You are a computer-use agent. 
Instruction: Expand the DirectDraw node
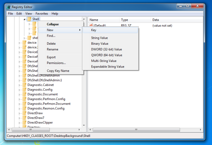19,113
